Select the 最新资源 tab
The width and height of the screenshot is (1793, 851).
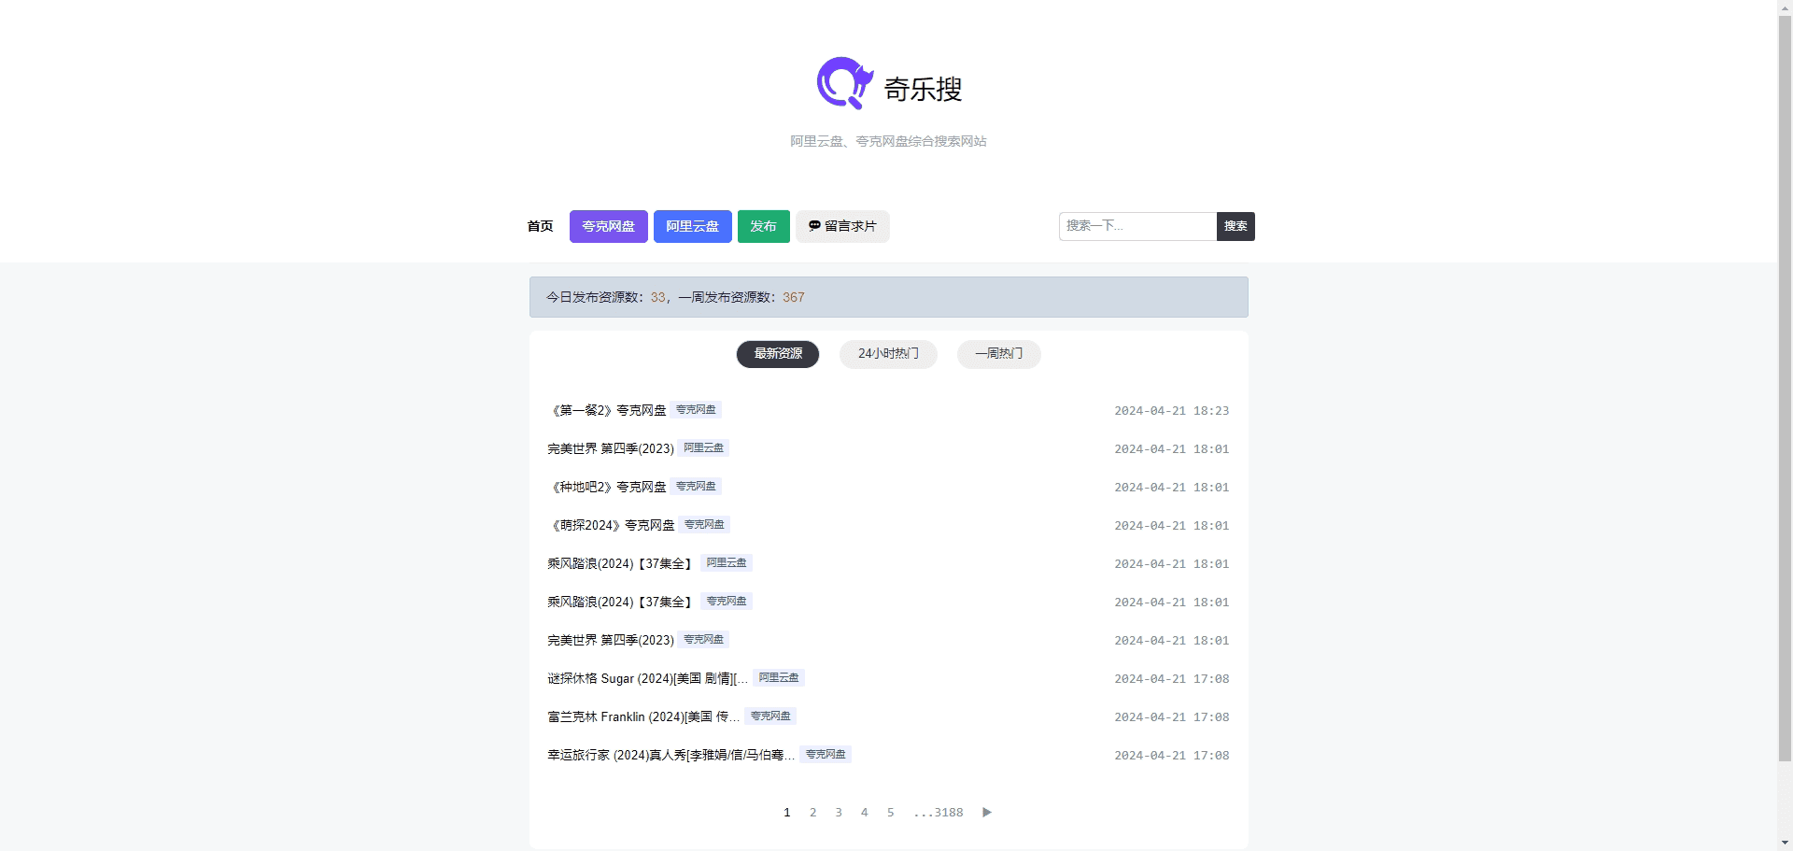[778, 354]
